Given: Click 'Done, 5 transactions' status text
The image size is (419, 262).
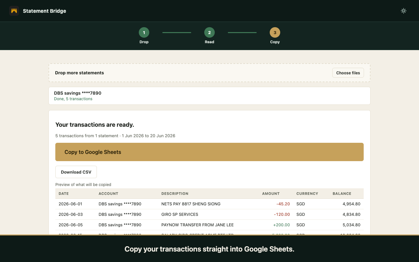Looking at the screenshot, I should click(x=73, y=99).
